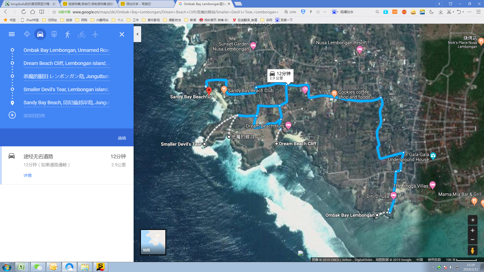484x272 pixels.
Task: Click The Jingga Villas hotel marker
Action: 433,185
